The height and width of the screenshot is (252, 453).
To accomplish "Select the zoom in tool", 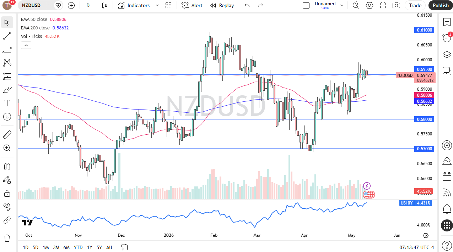I will pyautogui.click(x=7, y=148).
